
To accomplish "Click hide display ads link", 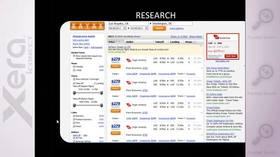I will [x=222, y=61].
